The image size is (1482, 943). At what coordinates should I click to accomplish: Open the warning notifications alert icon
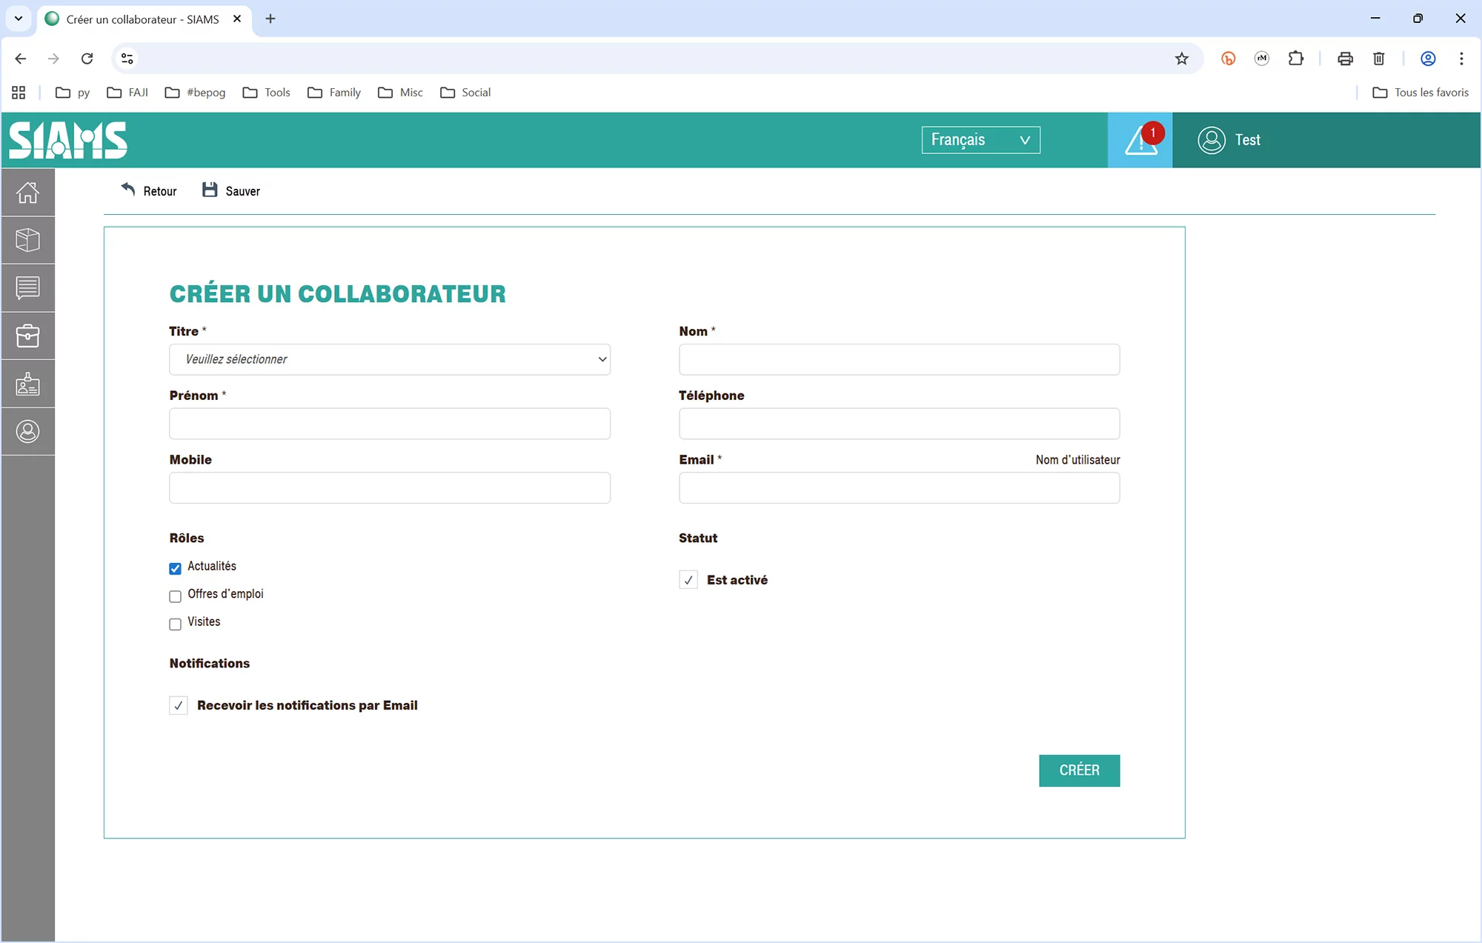(1140, 141)
